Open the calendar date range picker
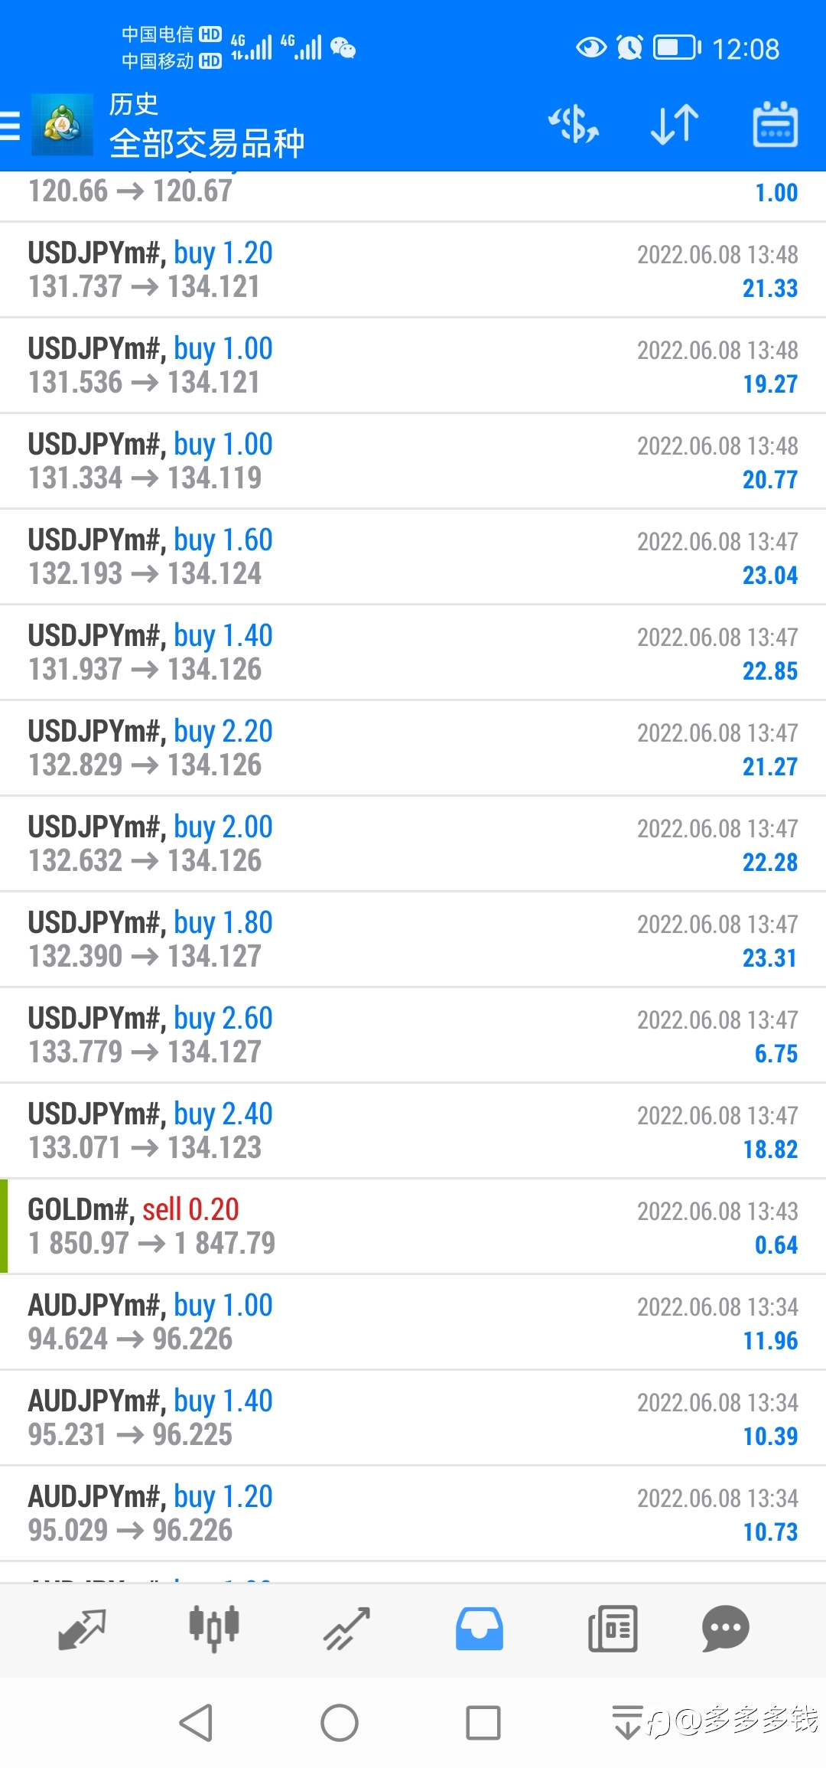The image size is (826, 1768). [x=775, y=125]
